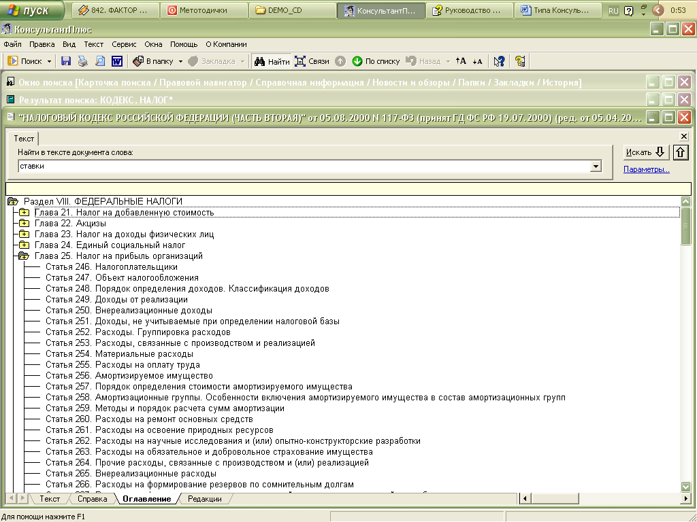Viewport: 697px width, 522px height.
Task: Switch to Методички taskbar button
Action: 204,10
